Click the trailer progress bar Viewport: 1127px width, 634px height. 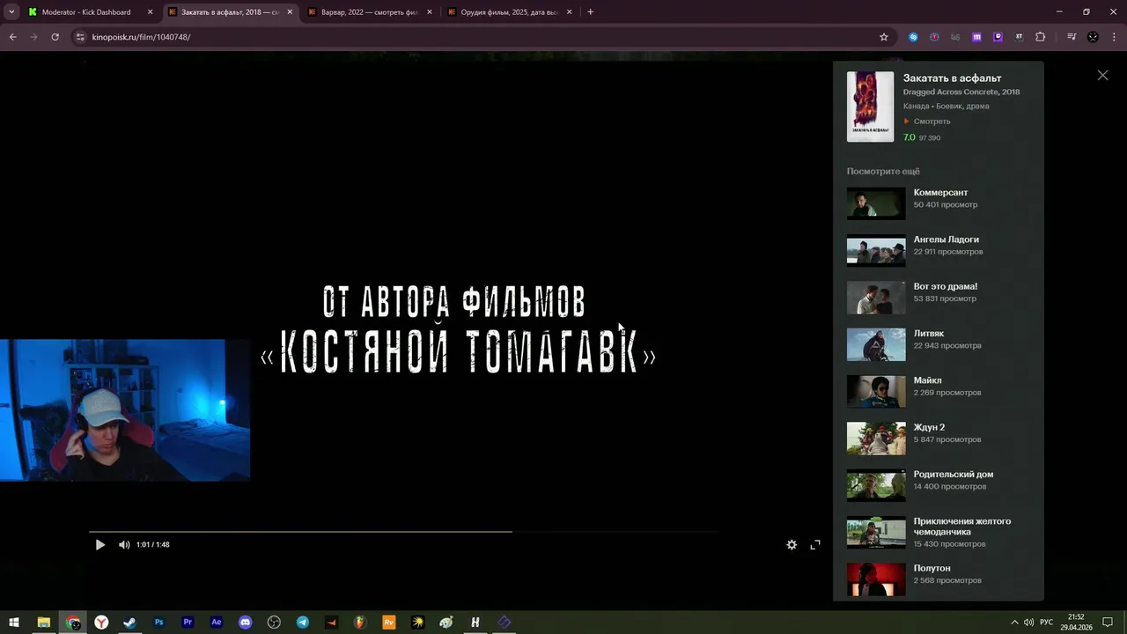coord(403,532)
